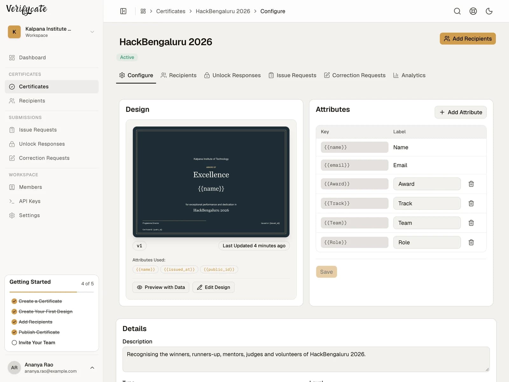Open Issue Requests in the sidebar
Screen dimensions: 509x382
point(52,130)
